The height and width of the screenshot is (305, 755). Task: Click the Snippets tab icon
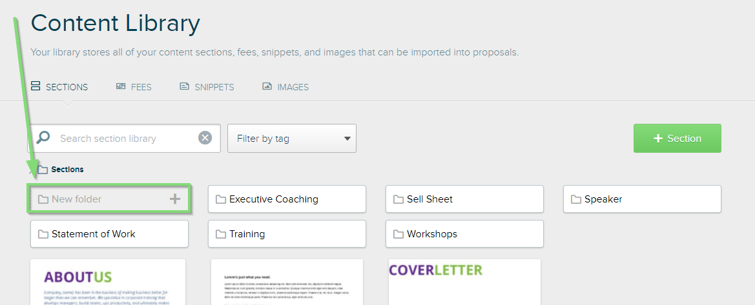coord(185,86)
